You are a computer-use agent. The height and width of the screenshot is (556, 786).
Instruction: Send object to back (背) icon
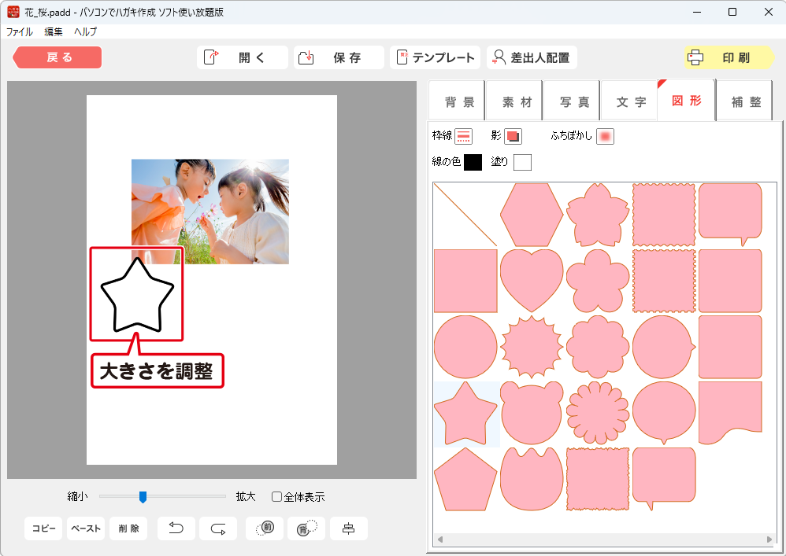click(x=306, y=528)
